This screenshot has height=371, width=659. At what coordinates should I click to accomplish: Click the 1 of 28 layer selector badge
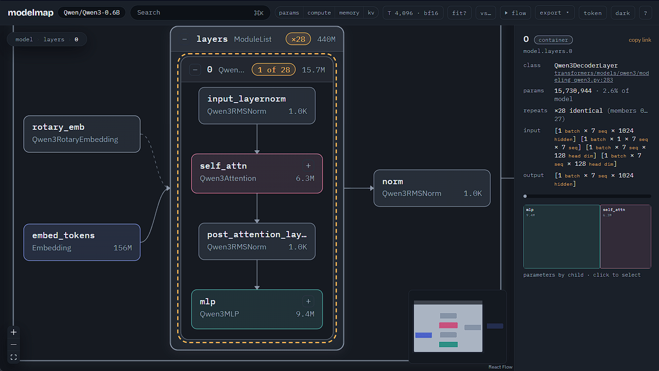(x=274, y=70)
